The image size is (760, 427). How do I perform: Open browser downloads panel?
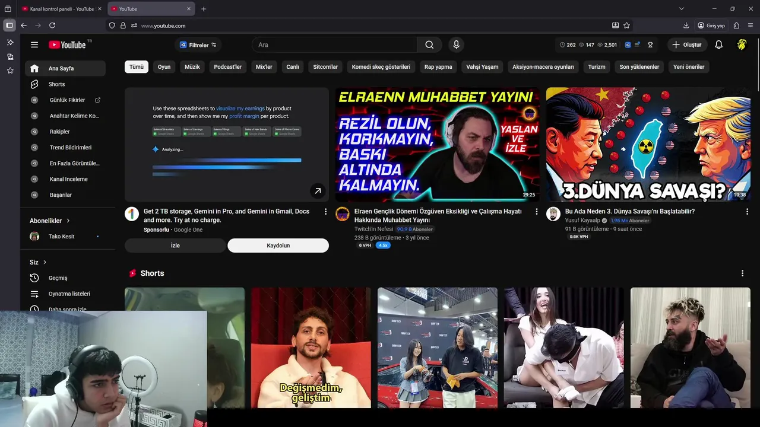click(686, 26)
